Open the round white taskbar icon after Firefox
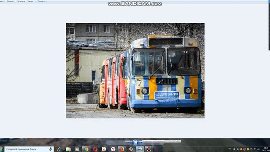270x152 pixels. (131, 149)
